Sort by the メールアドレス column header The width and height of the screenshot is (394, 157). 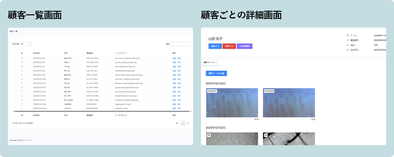click(121, 53)
